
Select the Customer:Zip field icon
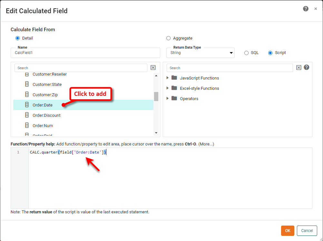[26, 95]
